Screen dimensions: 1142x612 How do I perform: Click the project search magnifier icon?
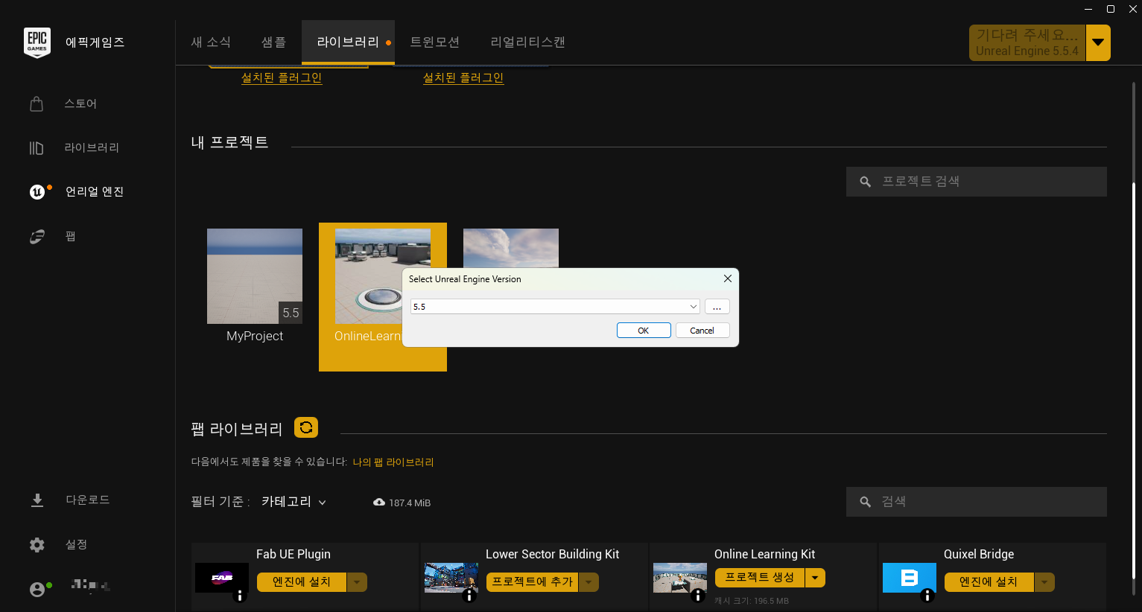(x=865, y=182)
